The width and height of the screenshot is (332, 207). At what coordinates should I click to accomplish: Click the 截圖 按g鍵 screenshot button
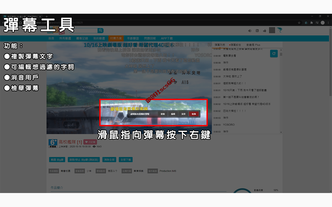coord(57,160)
